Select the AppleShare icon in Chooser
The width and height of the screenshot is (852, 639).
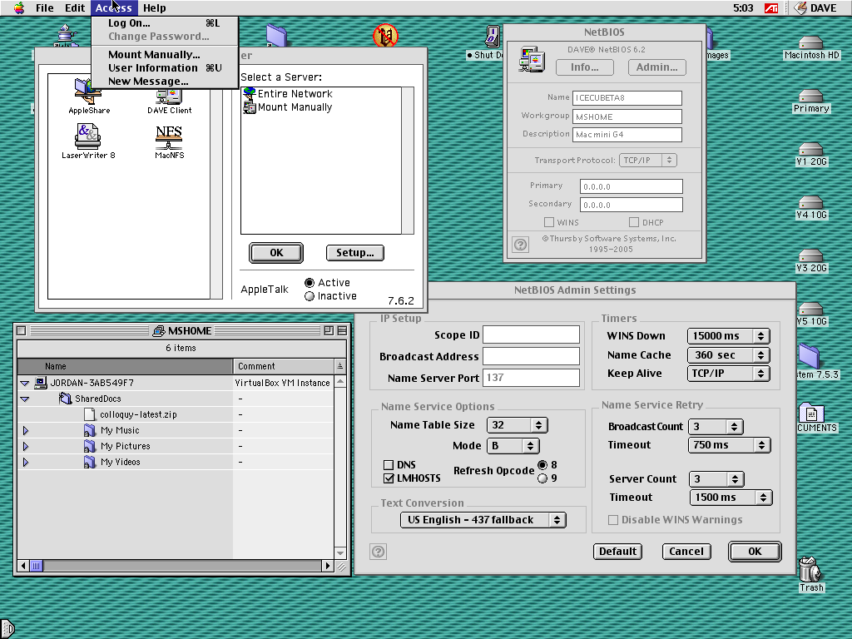(88, 91)
